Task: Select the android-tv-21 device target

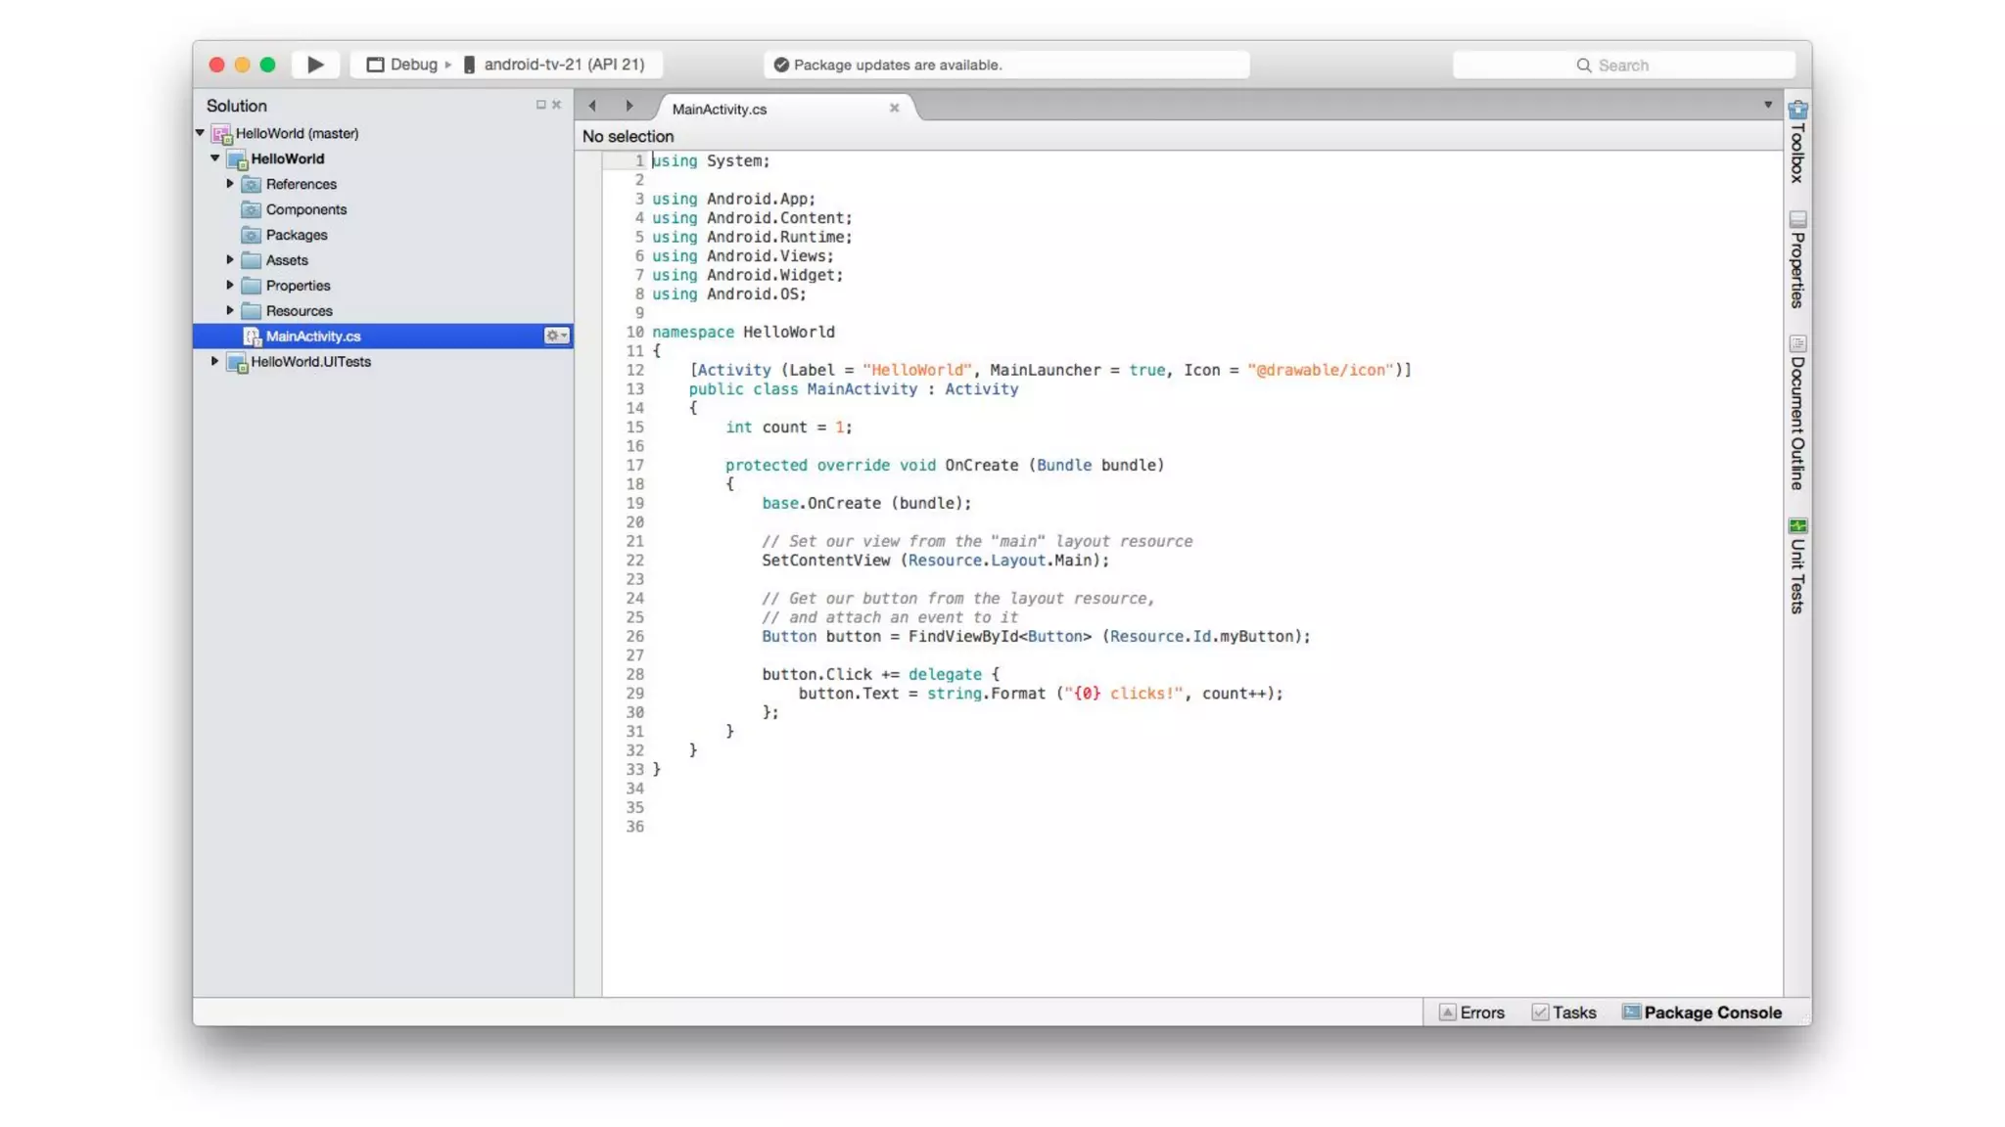Action: (555, 65)
